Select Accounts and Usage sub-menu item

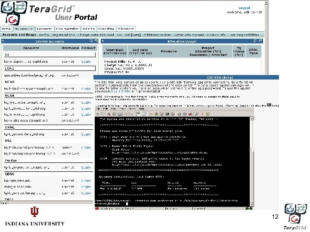coord(19,34)
